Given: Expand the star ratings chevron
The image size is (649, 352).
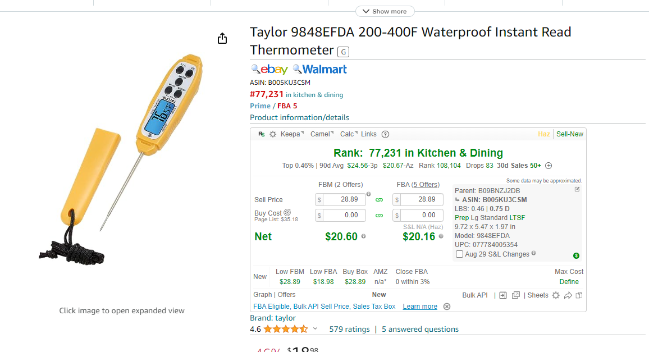Looking at the screenshot, I should coord(315,329).
